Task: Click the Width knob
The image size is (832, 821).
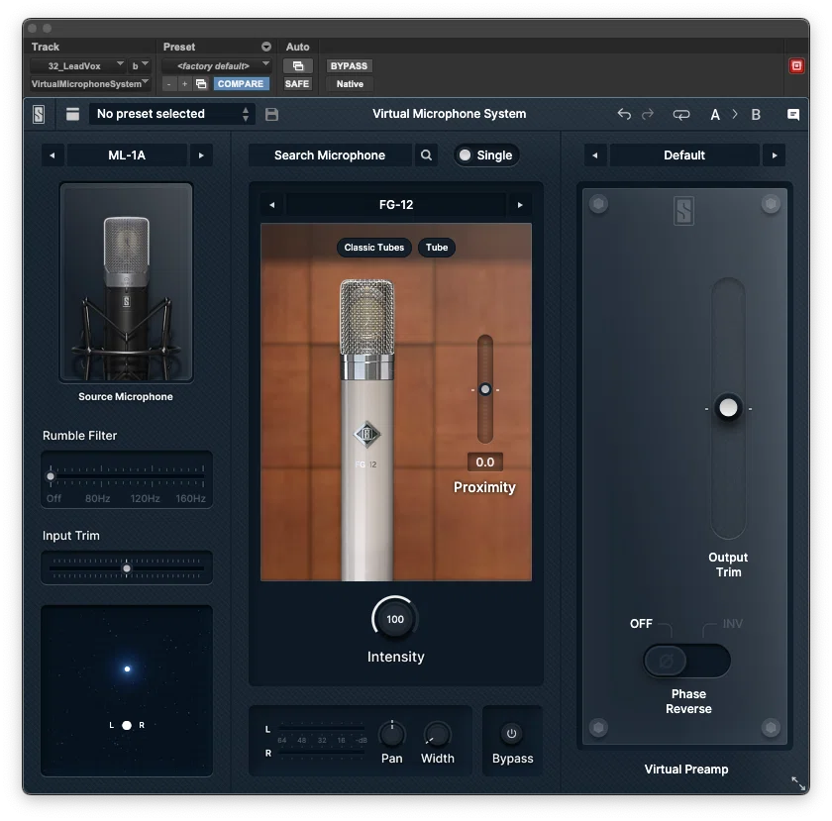Action: (x=437, y=734)
